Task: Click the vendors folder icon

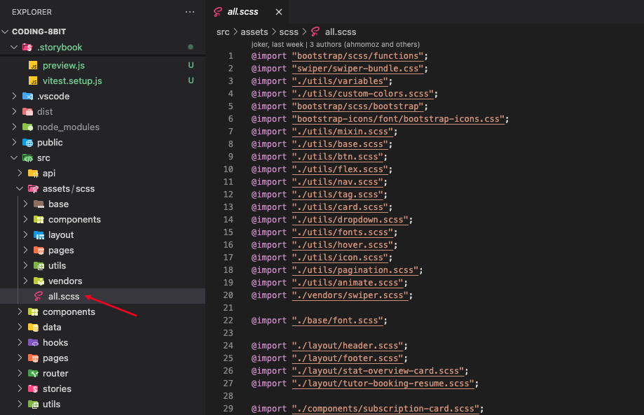Action: [x=39, y=281]
